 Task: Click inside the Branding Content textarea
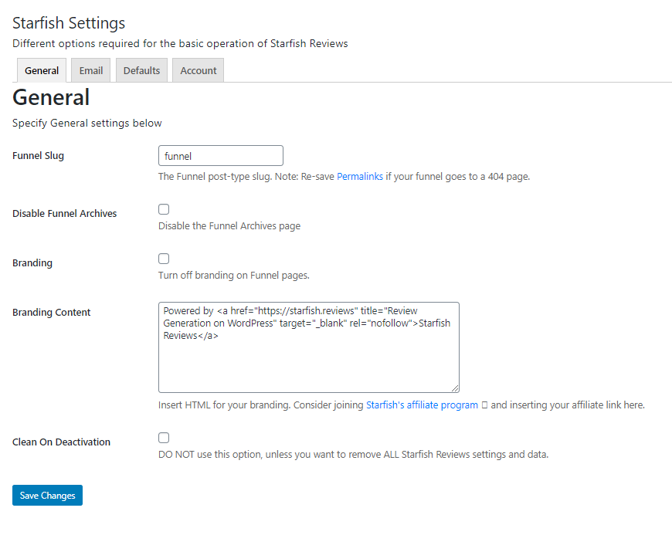[x=308, y=347]
